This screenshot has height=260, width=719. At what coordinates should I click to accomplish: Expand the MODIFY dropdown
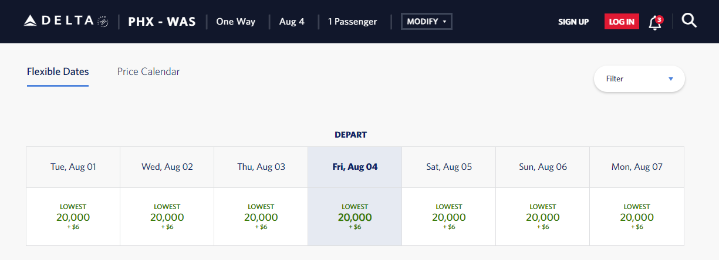[x=426, y=22]
